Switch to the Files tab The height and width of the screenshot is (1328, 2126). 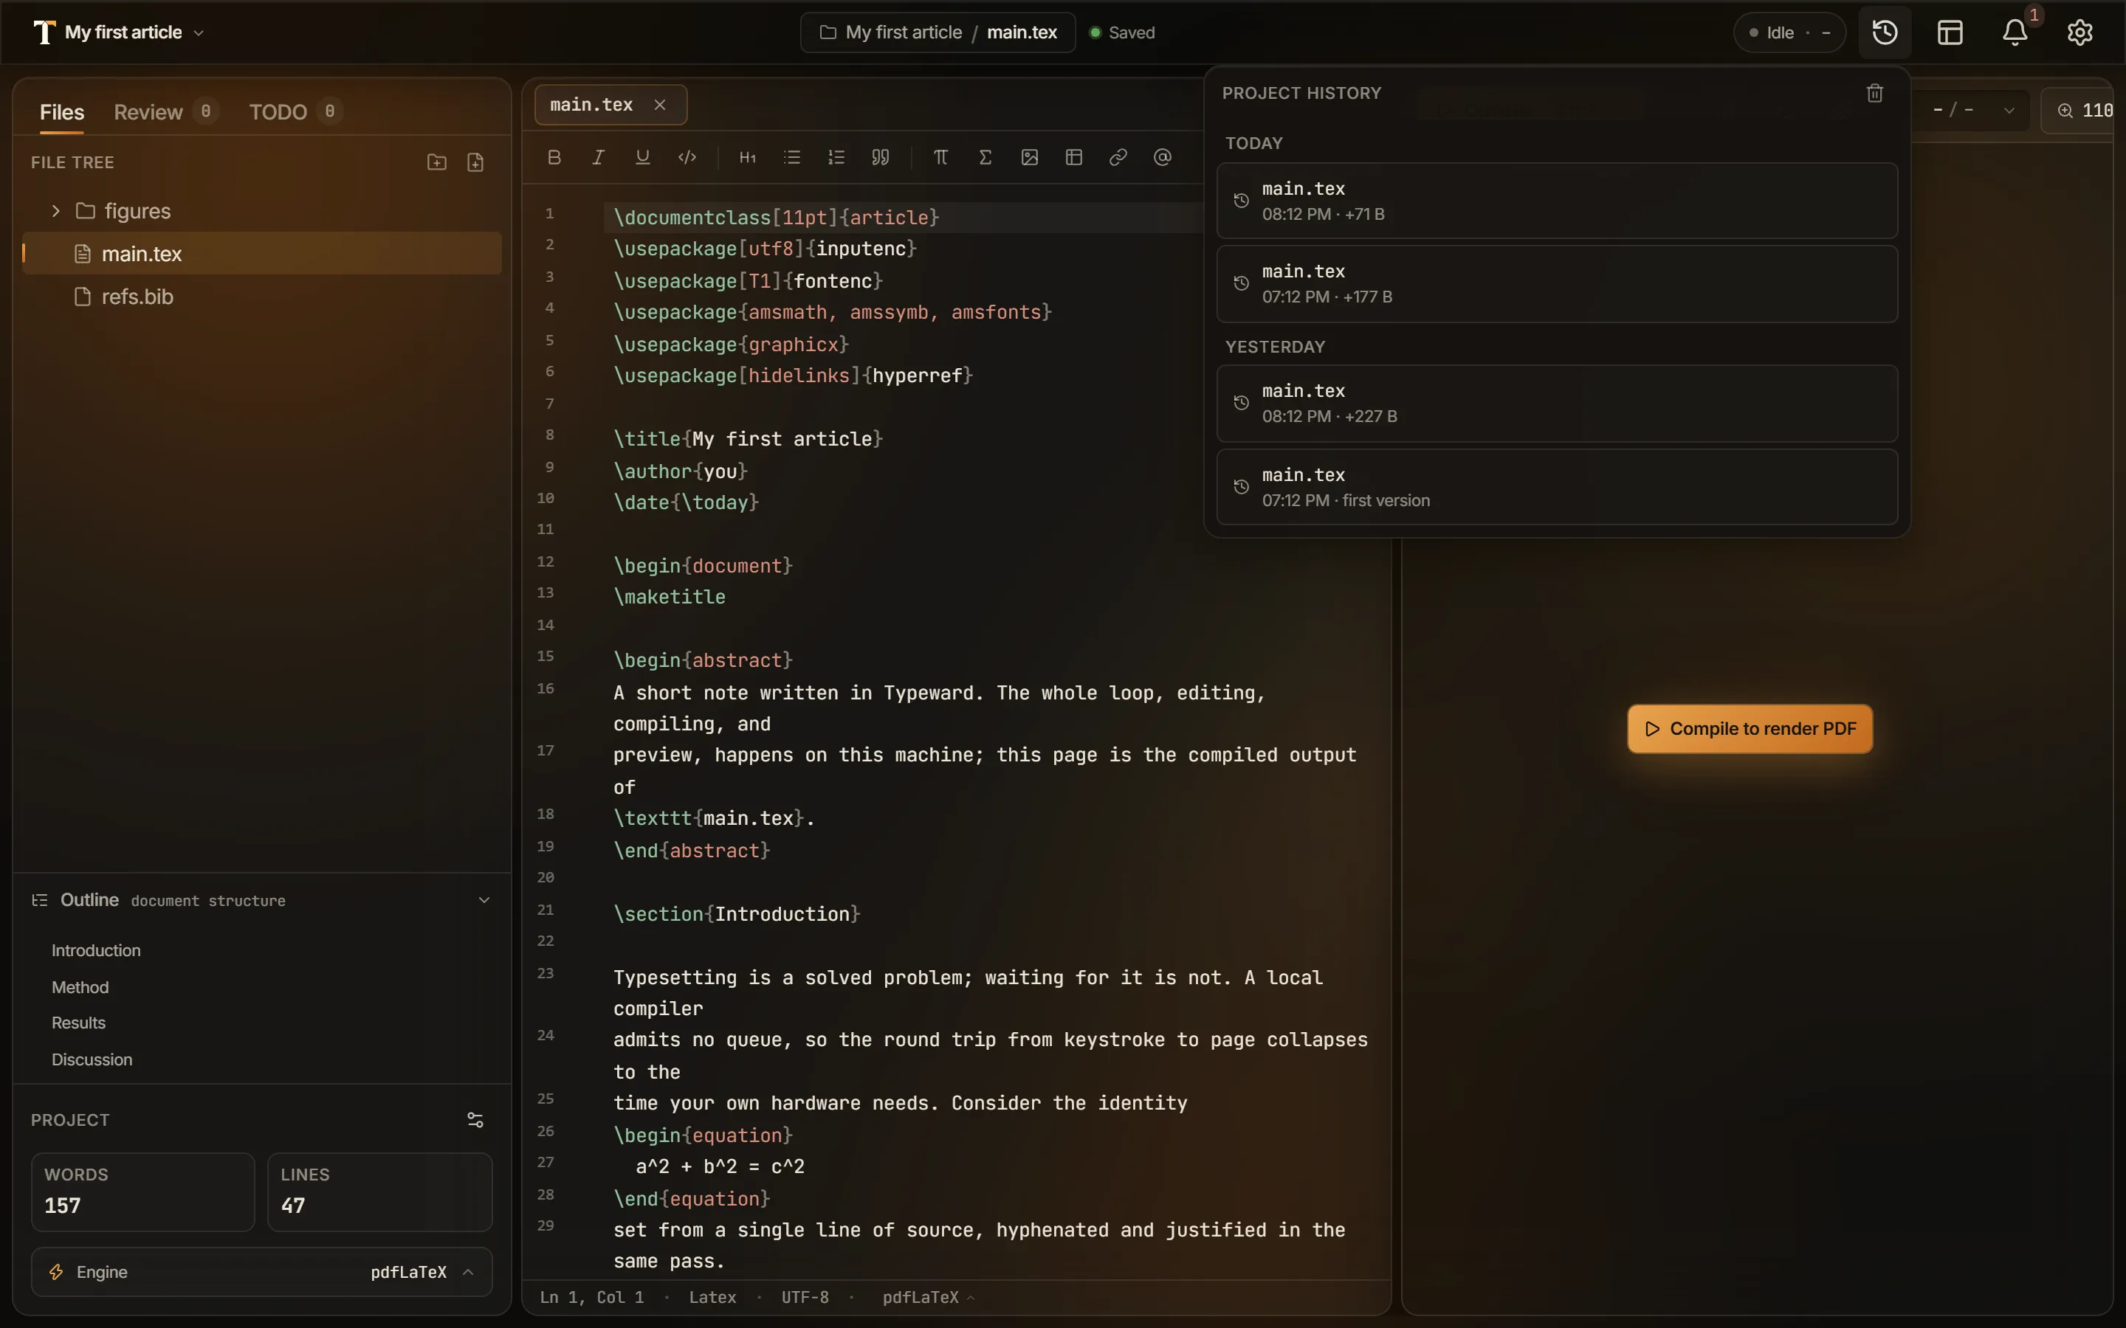[61, 112]
